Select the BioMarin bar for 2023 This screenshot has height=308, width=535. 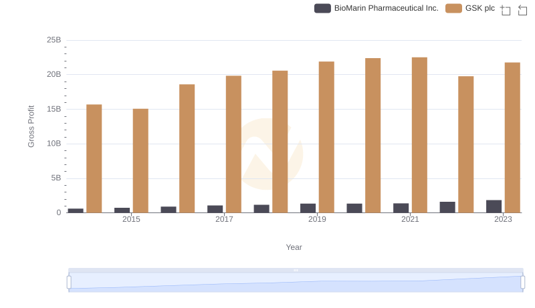pos(494,206)
